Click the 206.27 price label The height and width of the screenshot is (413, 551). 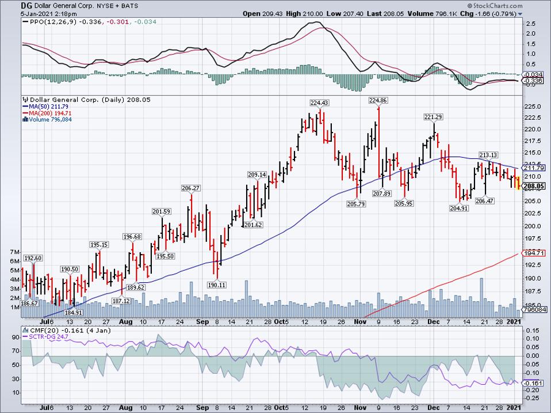191,188
